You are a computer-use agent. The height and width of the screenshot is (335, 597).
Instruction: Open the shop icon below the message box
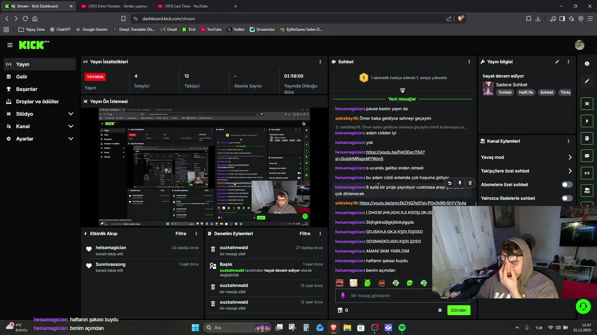(x=340, y=310)
